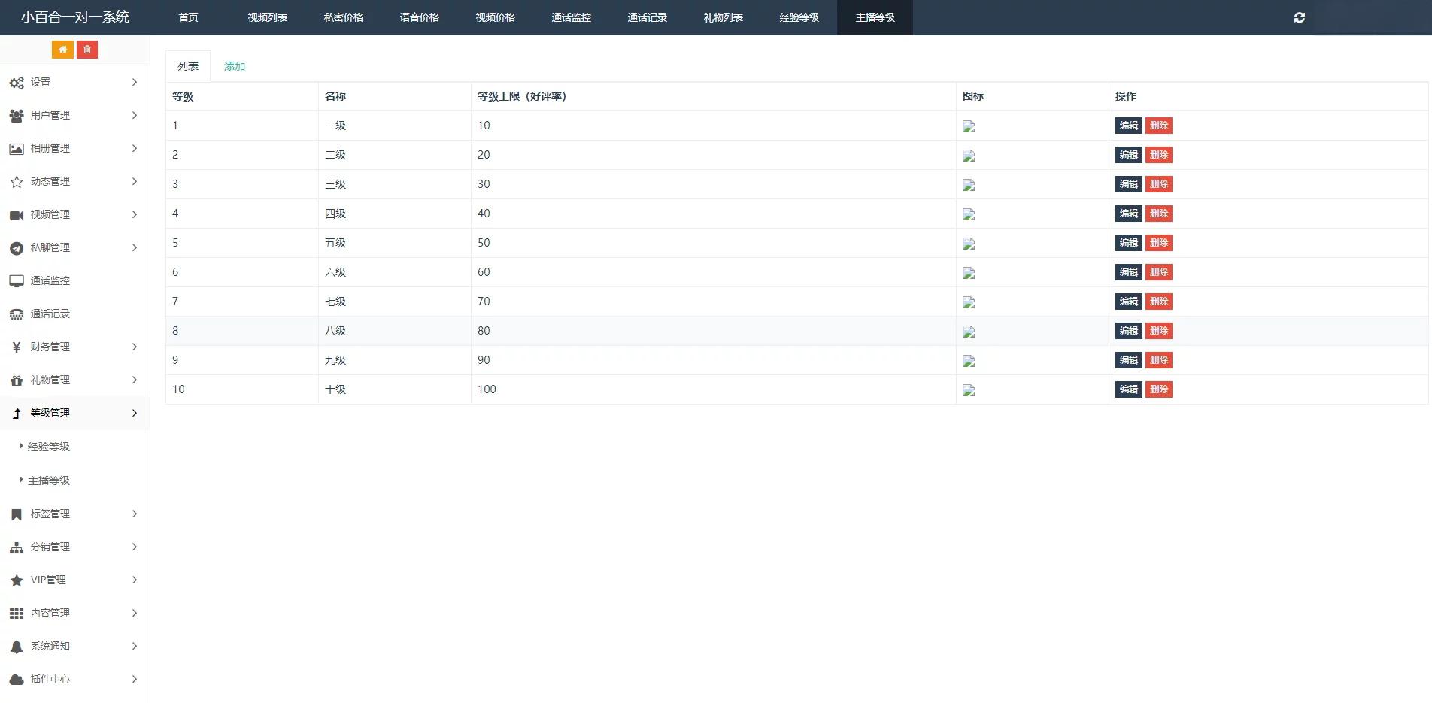
Task: Click the bell icon beside 系统通知
Action: [x=17, y=647]
